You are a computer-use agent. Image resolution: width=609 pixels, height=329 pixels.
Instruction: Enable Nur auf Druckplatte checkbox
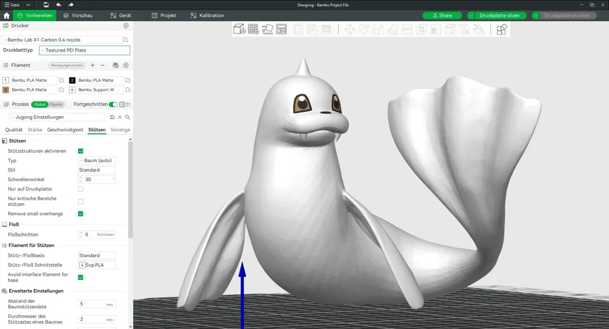coord(80,189)
